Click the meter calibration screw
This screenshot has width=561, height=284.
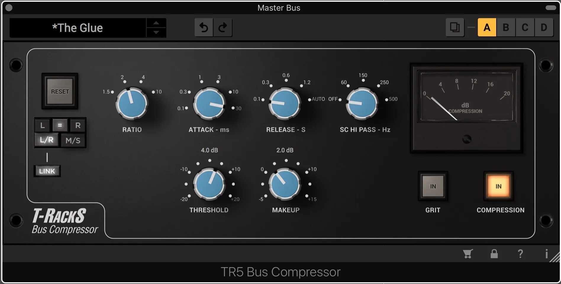tap(467, 139)
